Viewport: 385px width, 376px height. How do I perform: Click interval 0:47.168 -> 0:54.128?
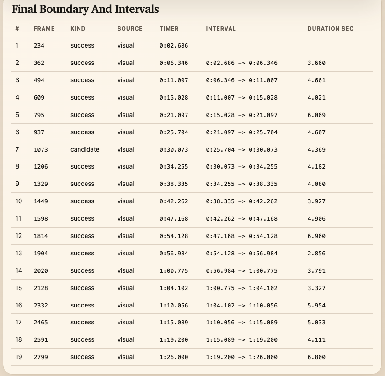point(241,236)
